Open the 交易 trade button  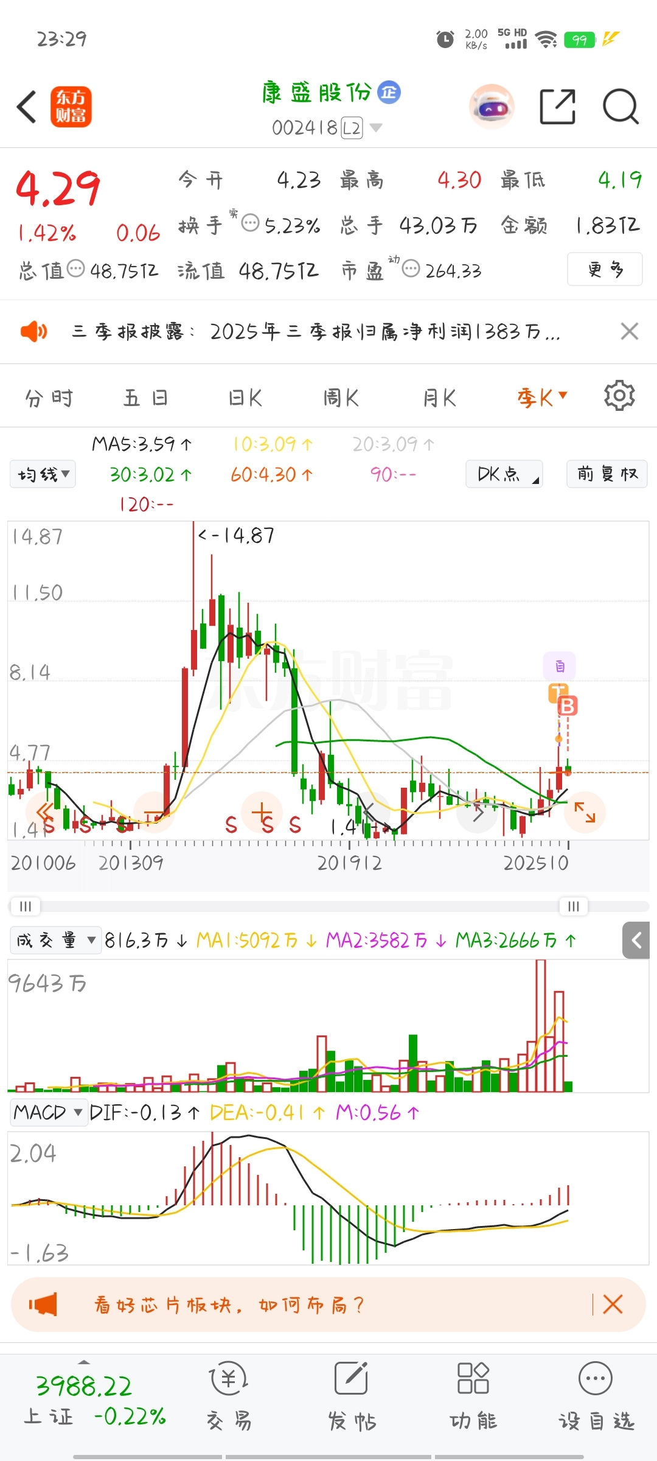(x=229, y=1397)
